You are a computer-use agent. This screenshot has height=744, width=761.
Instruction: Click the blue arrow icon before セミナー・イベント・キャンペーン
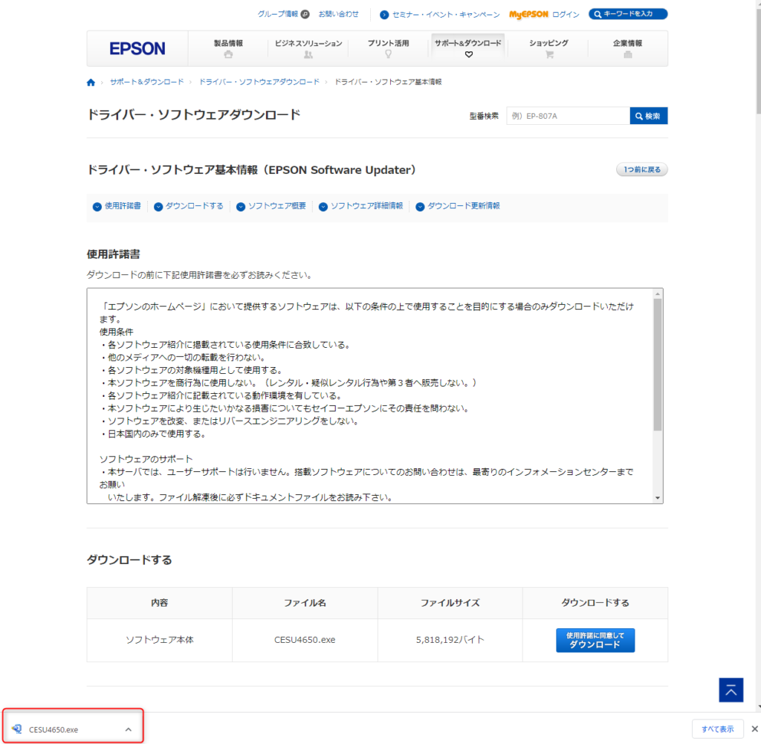click(x=384, y=15)
